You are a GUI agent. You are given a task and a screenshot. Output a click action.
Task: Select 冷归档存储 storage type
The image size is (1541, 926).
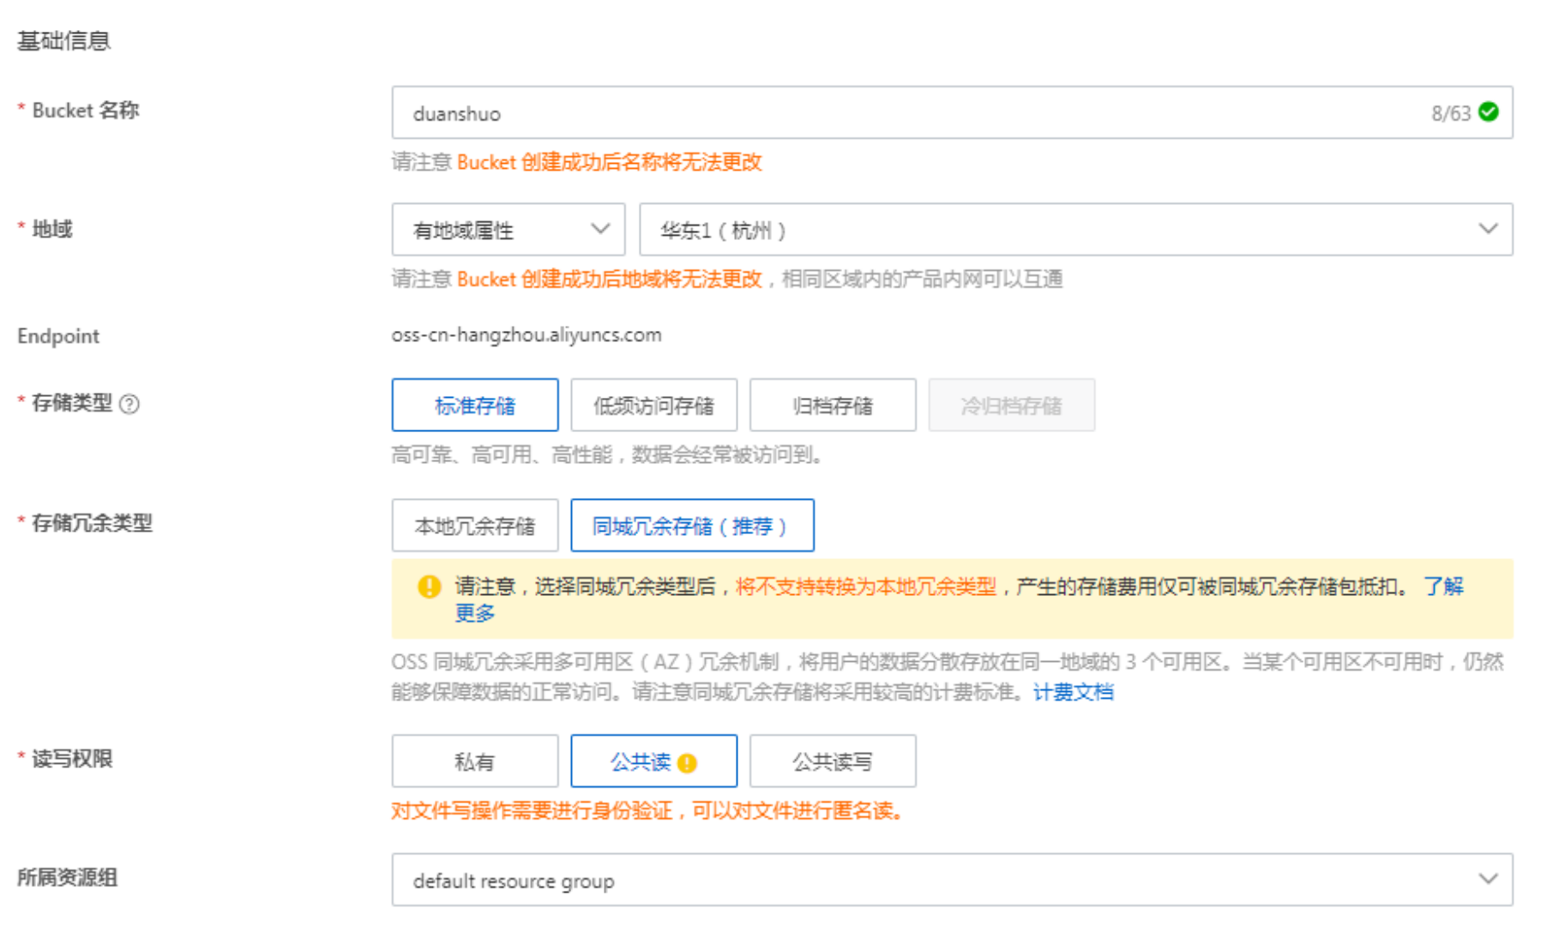[1011, 405]
